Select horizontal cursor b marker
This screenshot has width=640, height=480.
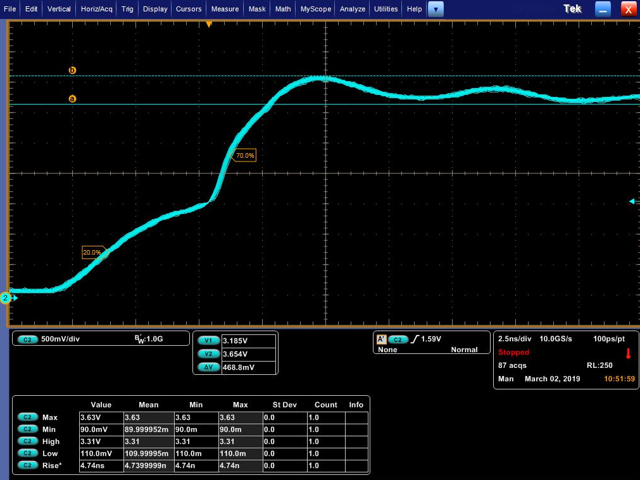coord(72,70)
